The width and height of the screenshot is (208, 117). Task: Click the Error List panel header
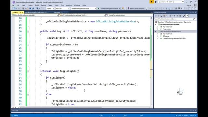click(x=104, y=110)
